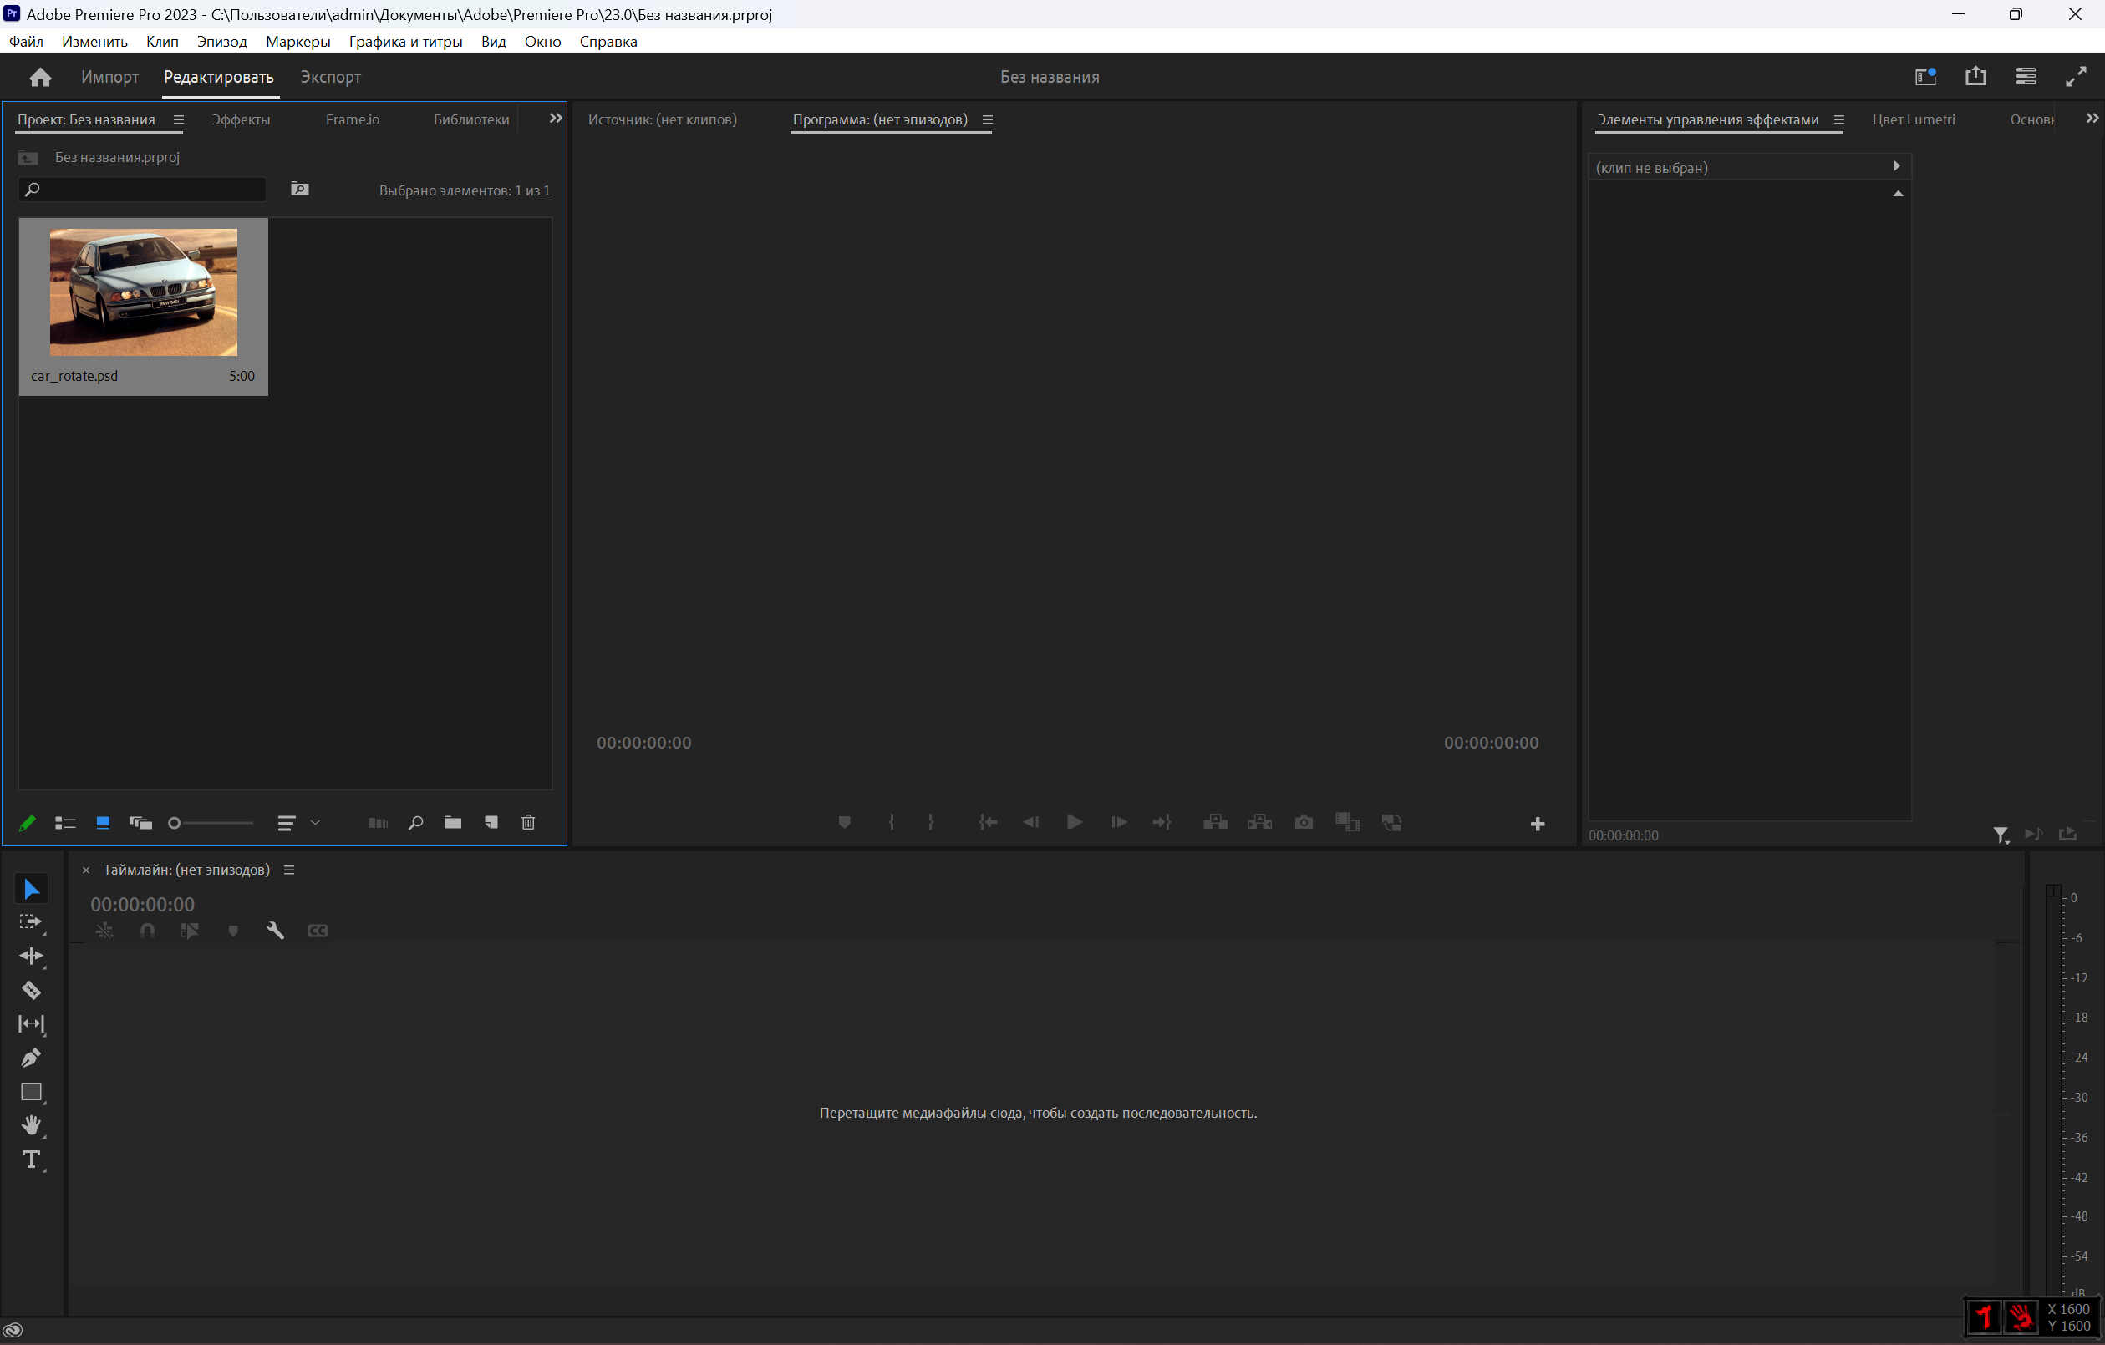Image resolution: width=2105 pixels, height=1345 pixels.
Task: Collapse Effect Controls timeline with up triangle
Action: point(1898,193)
